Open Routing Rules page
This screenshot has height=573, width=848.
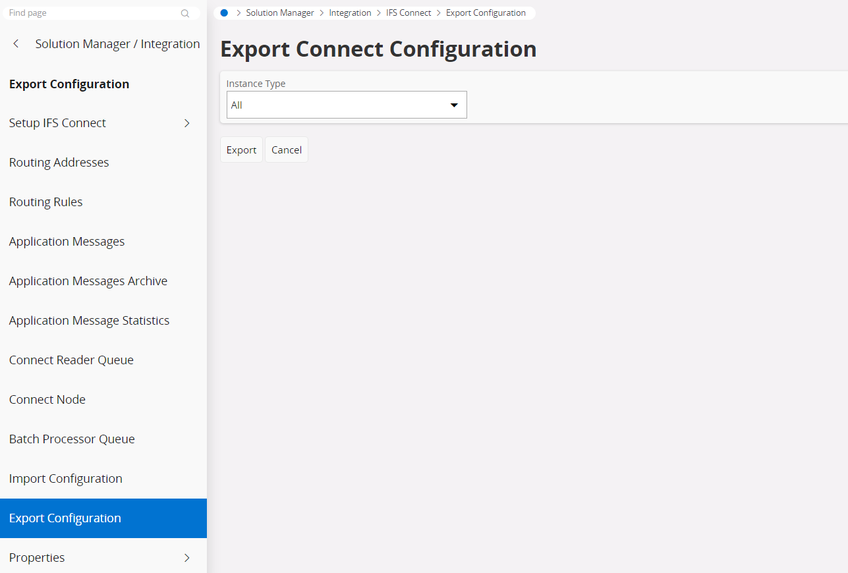pyautogui.click(x=46, y=202)
